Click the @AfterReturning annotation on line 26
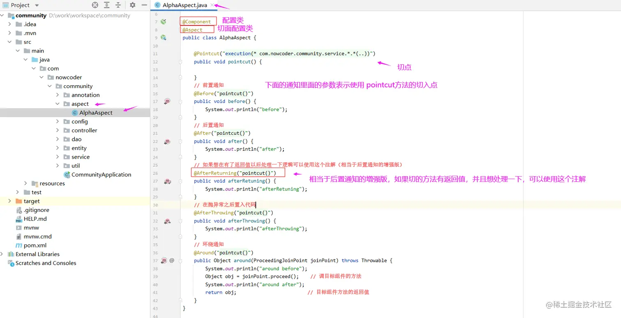 215,173
